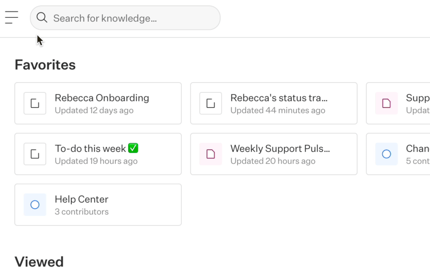Click the collection icon on the To-do card
The image size is (430, 268).
35,154
